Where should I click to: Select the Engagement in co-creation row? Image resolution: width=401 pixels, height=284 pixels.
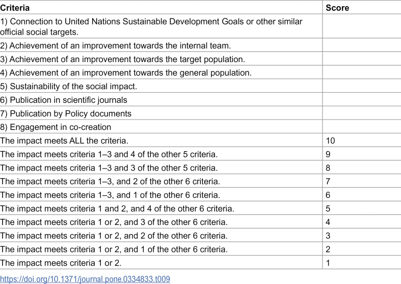pyautogui.click(x=201, y=127)
